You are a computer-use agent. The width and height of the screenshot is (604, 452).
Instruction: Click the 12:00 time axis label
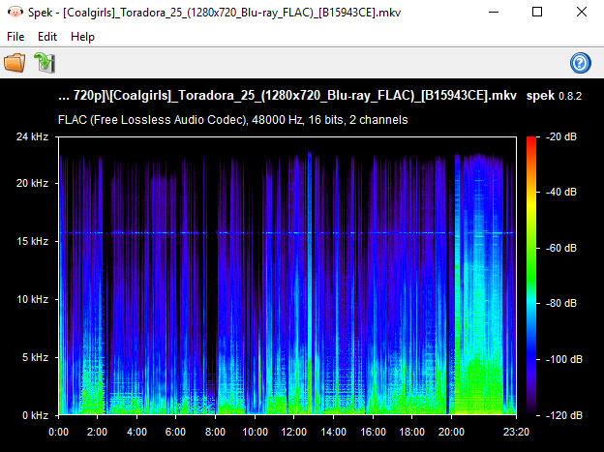[x=294, y=432]
